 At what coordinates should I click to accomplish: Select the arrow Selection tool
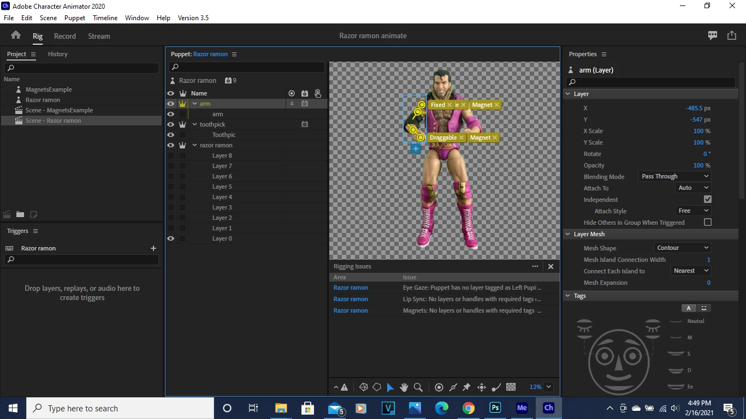(x=390, y=387)
